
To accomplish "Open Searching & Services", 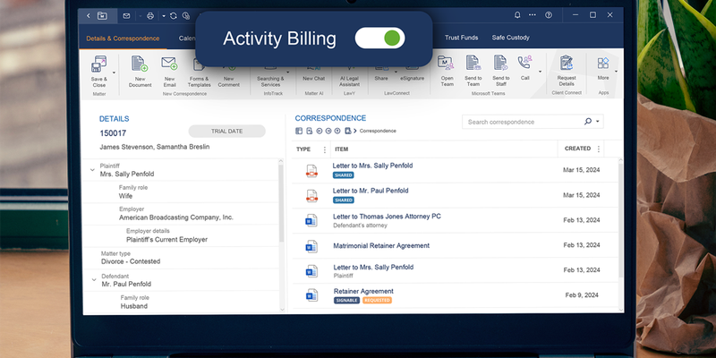I will coord(270,79).
